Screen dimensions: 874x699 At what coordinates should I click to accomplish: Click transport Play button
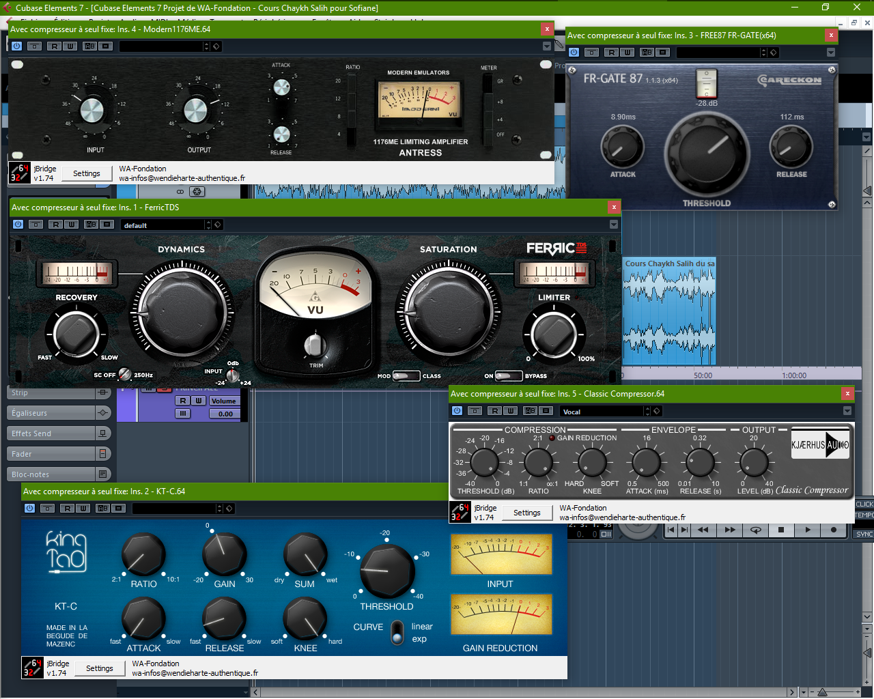[x=808, y=530]
